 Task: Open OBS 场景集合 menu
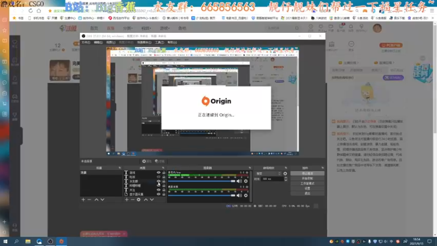point(144,43)
